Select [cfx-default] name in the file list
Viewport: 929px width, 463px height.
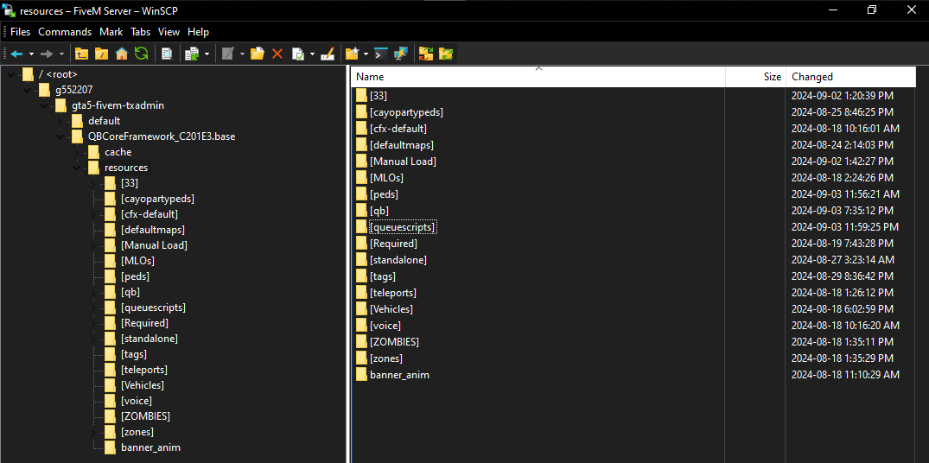tap(398, 129)
